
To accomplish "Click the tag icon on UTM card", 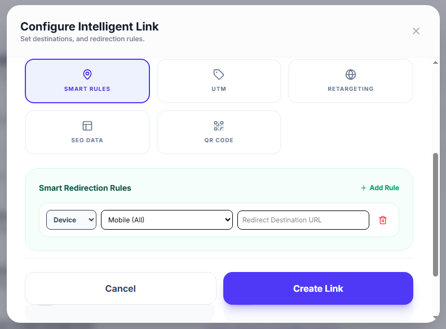I will coord(219,74).
